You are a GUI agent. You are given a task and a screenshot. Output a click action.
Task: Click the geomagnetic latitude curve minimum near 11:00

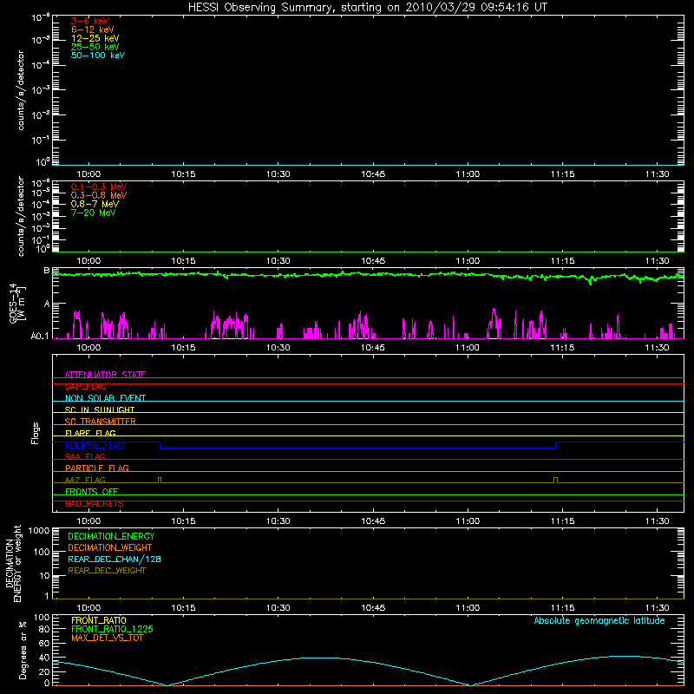click(469, 685)
